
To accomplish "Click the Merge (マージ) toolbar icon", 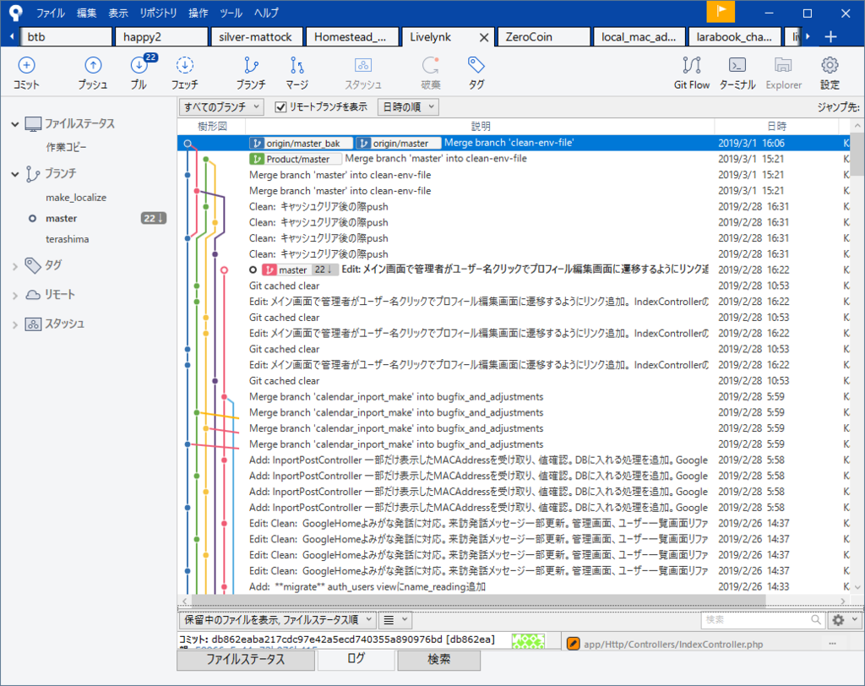I will click(296, 73).
